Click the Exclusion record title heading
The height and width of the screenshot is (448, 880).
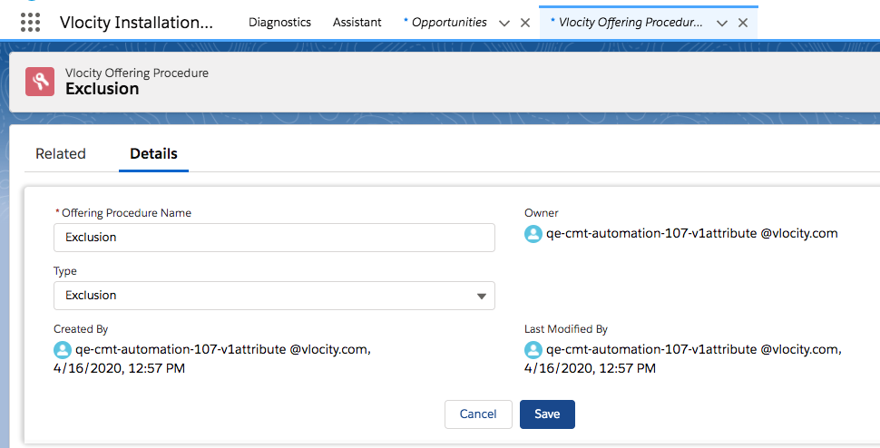pyautogui.click(x=103, y=89)
